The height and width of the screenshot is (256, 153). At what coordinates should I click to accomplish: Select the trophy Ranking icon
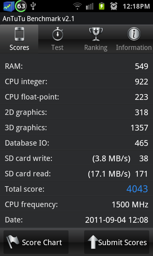[x=96, y=34]
